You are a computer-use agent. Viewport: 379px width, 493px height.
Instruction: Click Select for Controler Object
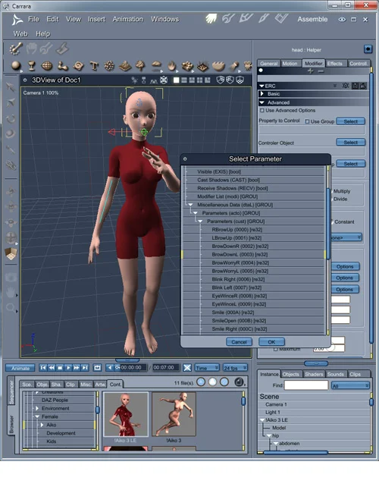click(350, 142)
